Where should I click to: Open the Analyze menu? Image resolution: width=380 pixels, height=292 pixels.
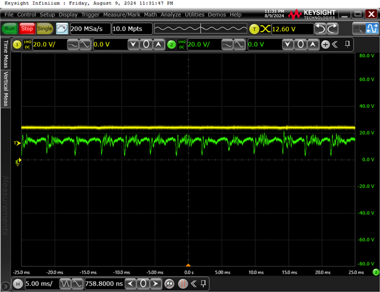tap(171, 15)
